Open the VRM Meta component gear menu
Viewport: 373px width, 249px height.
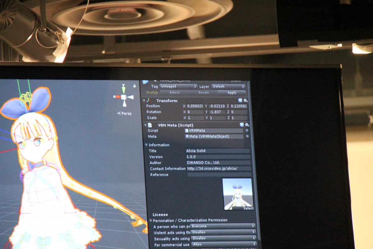point(247,125)
